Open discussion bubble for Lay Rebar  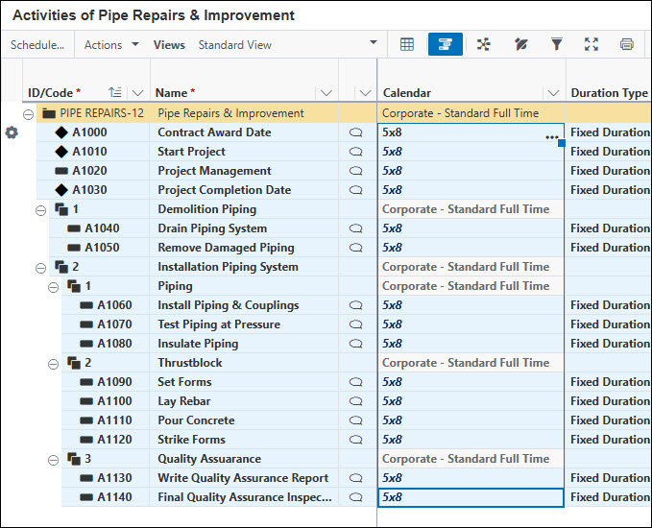point(356,401)
